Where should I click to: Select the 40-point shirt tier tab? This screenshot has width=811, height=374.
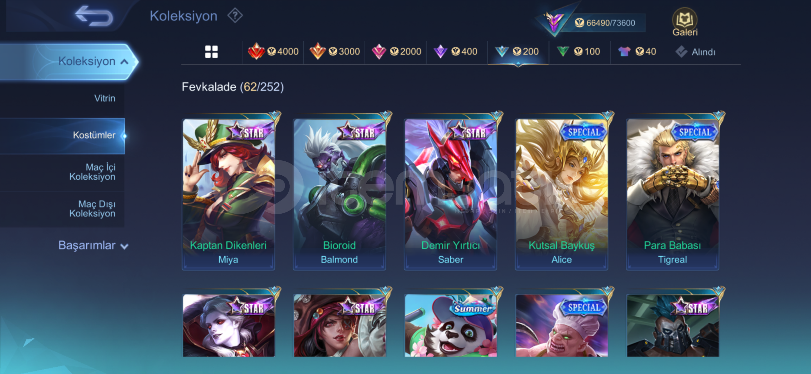coord(637,52)
